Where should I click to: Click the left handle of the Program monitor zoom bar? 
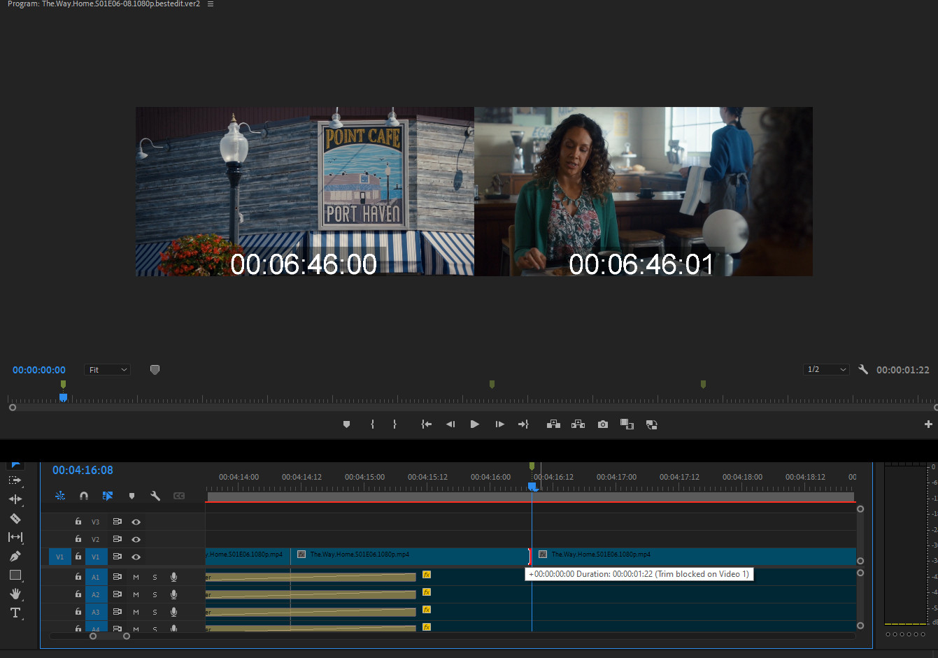(12, 407)
